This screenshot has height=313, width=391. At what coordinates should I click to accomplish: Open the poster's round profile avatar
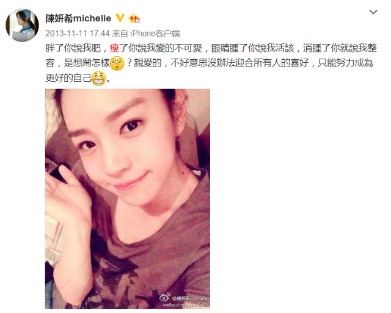point(22,25)
